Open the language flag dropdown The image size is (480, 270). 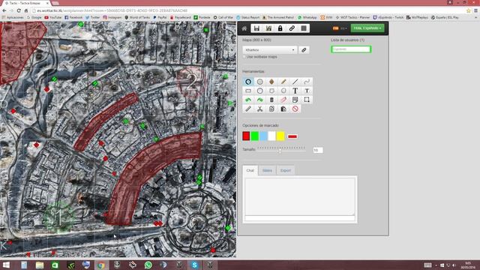click(x=340, y=28)
